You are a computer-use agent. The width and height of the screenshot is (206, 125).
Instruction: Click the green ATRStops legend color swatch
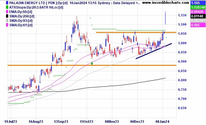[7, 7]
